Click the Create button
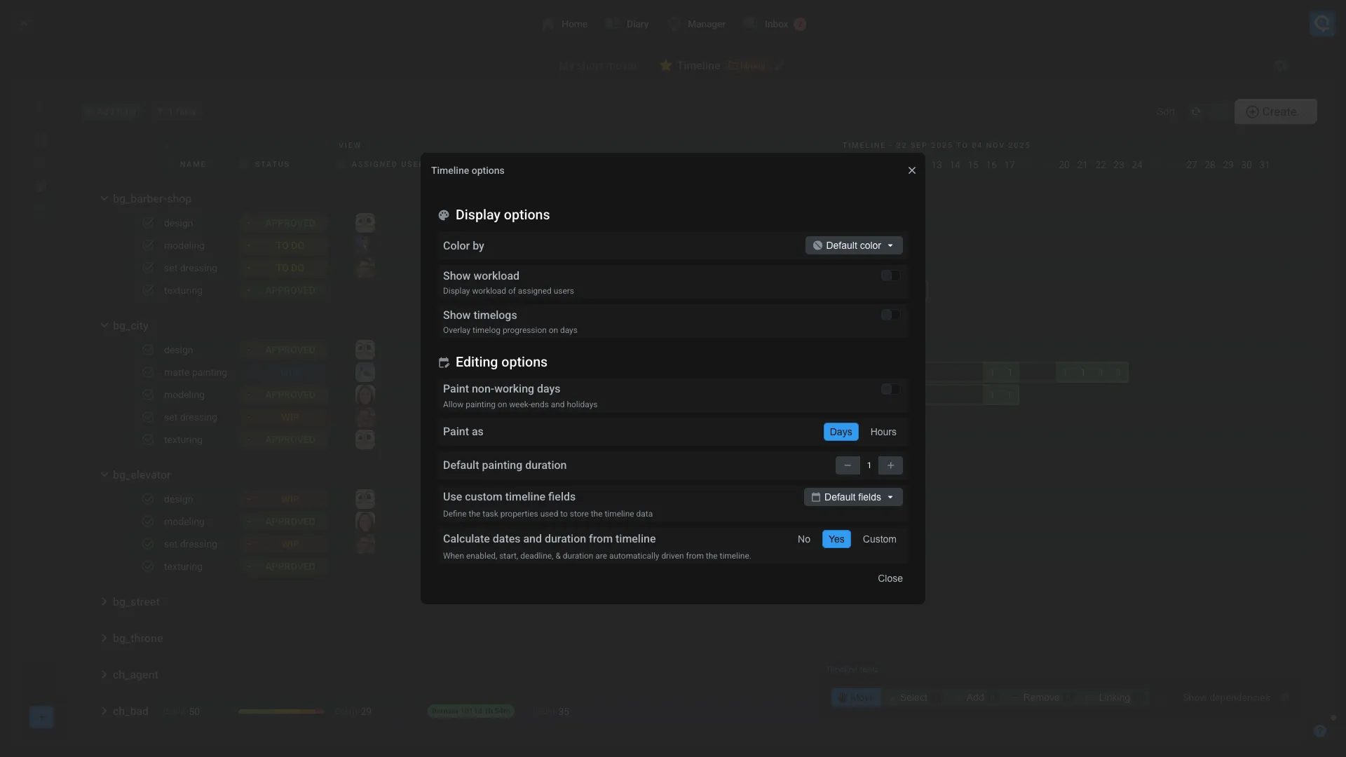The width and height of the screenshot is (1346, 757). (x=1274, y=111)
